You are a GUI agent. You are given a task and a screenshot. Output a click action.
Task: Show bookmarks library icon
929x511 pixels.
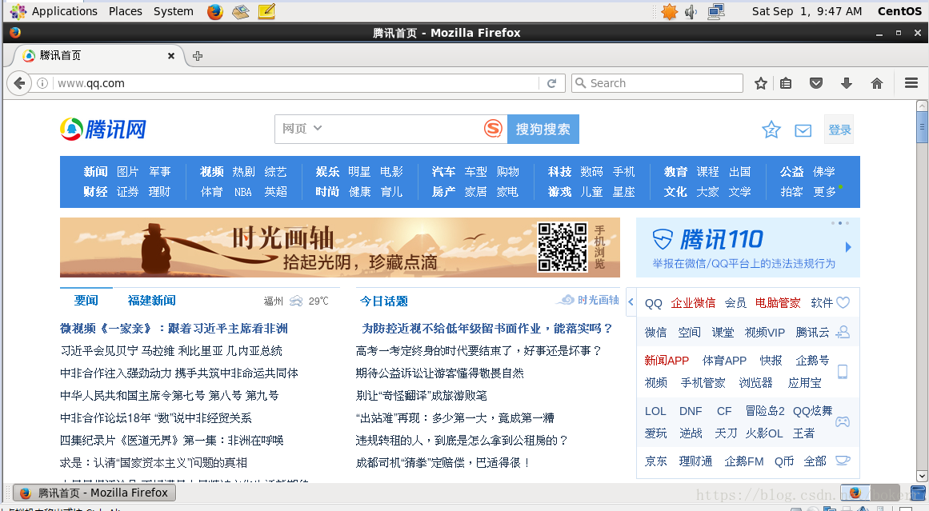tap(786, 83)
